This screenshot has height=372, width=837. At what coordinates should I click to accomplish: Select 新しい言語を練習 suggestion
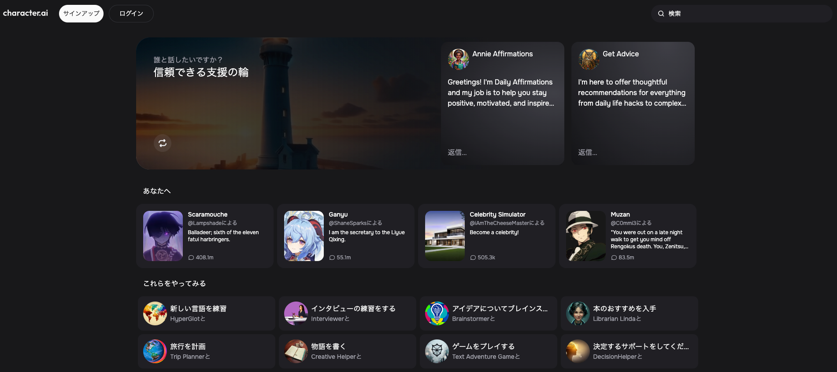click(x=207, y=313)
